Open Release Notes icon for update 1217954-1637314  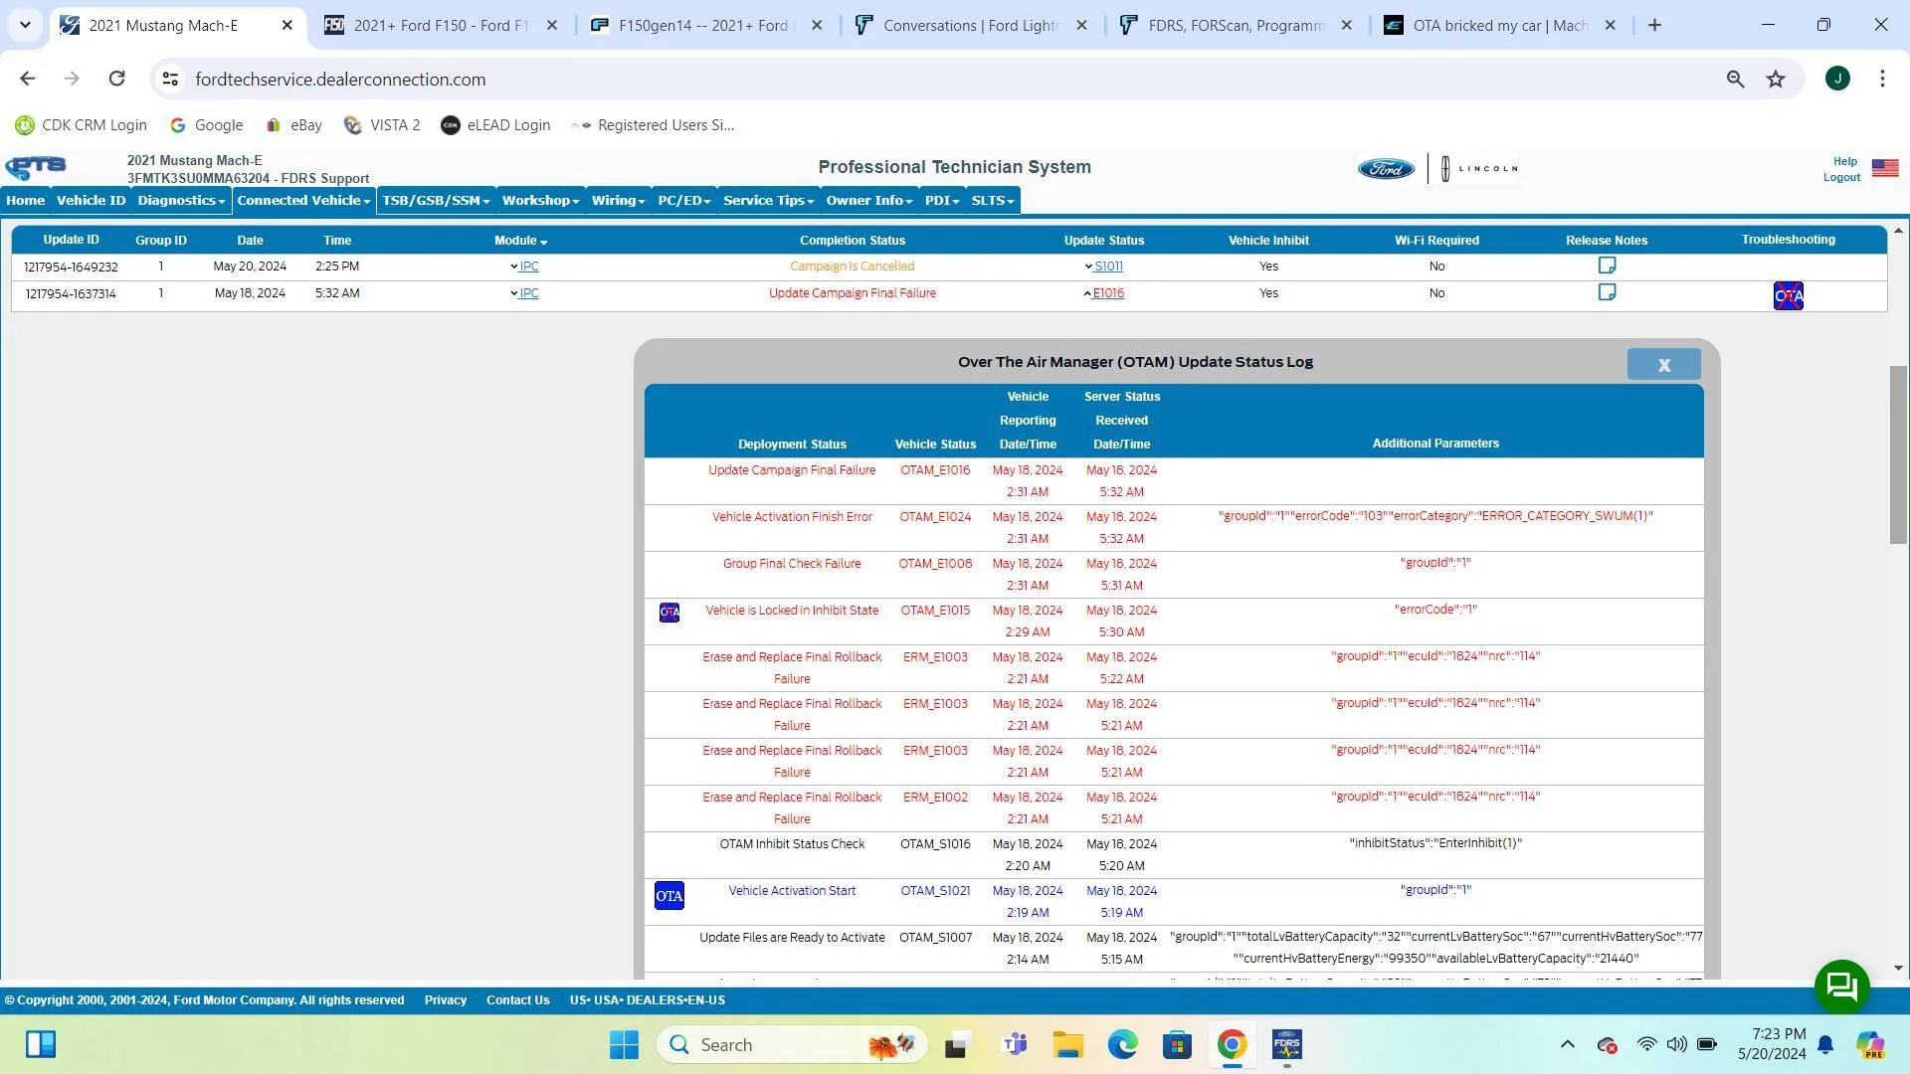point(1607,292)
